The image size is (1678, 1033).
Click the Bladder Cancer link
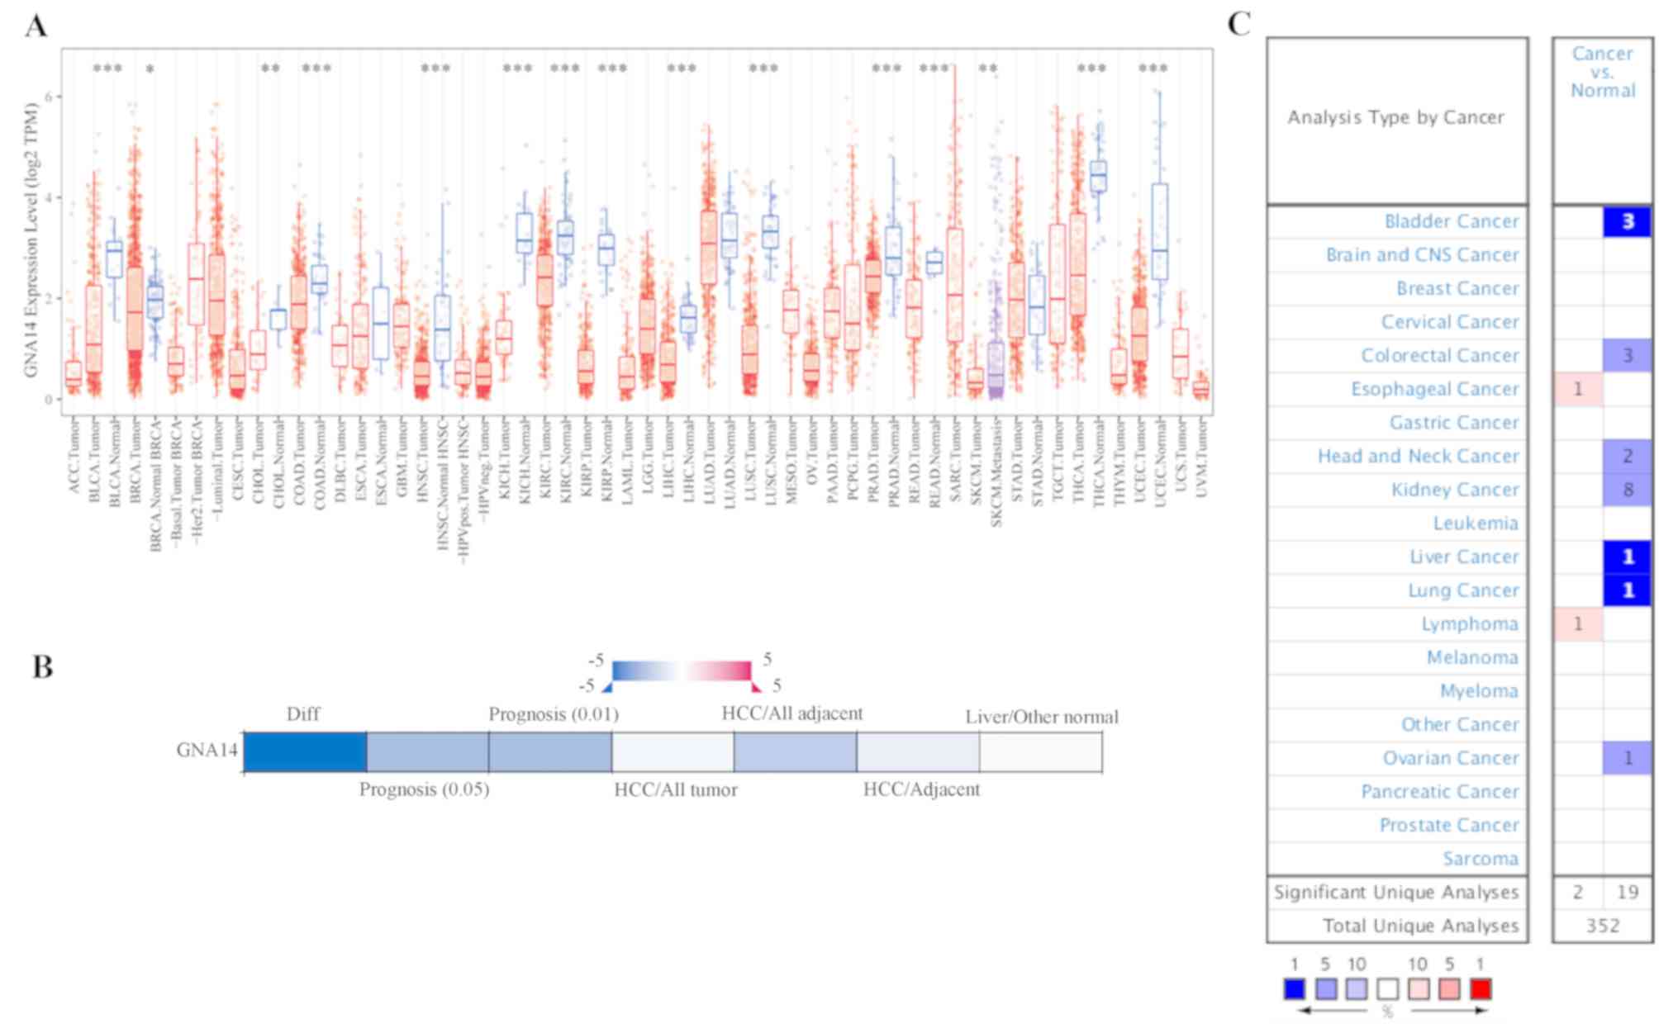1451,221
